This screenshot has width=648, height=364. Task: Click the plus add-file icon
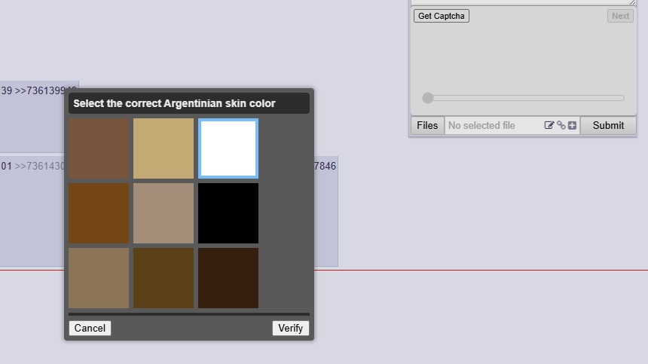[572, 125]
